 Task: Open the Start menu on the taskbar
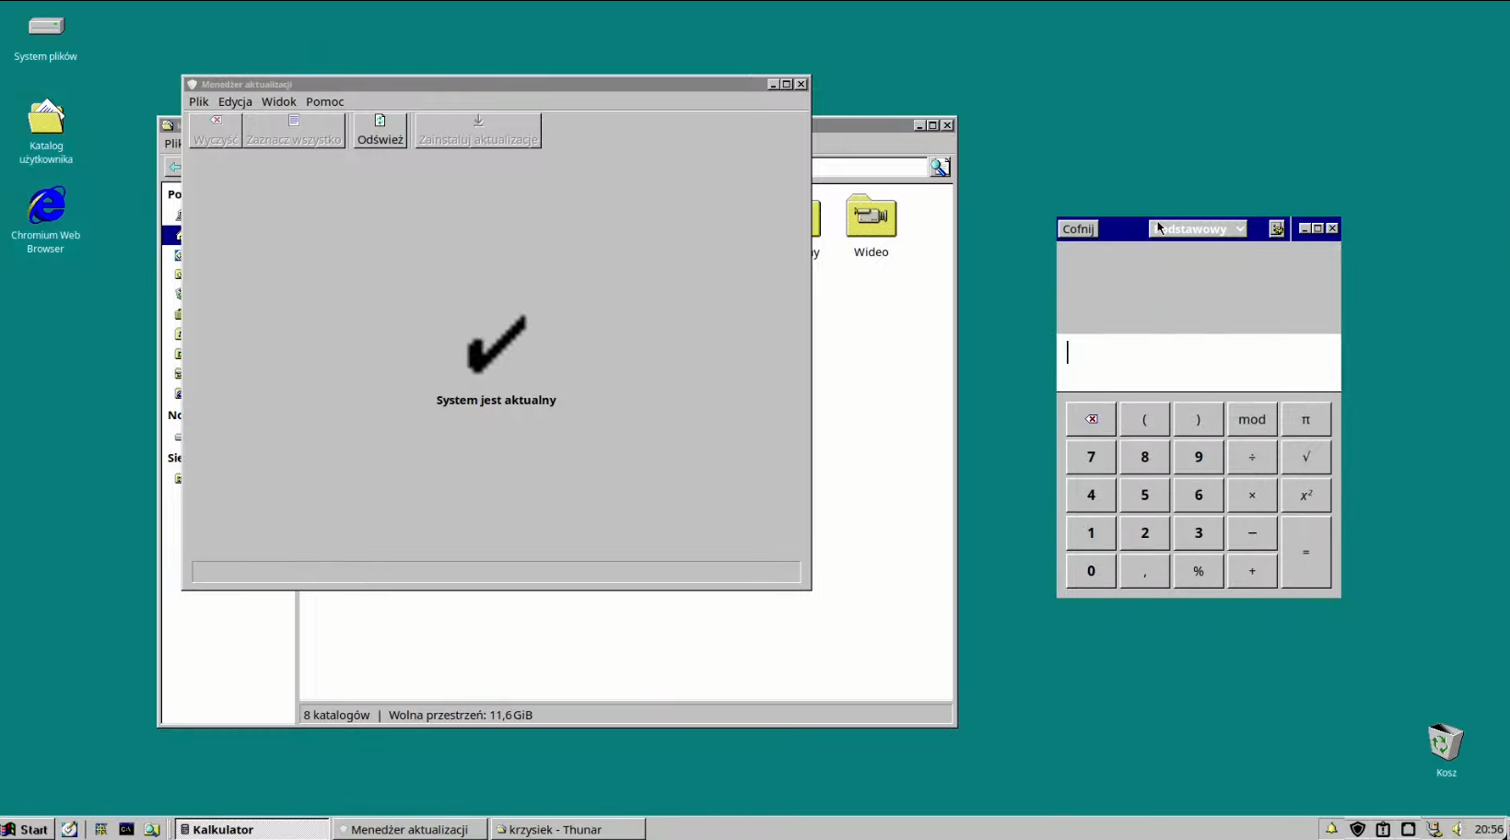[x=27, y=829]
